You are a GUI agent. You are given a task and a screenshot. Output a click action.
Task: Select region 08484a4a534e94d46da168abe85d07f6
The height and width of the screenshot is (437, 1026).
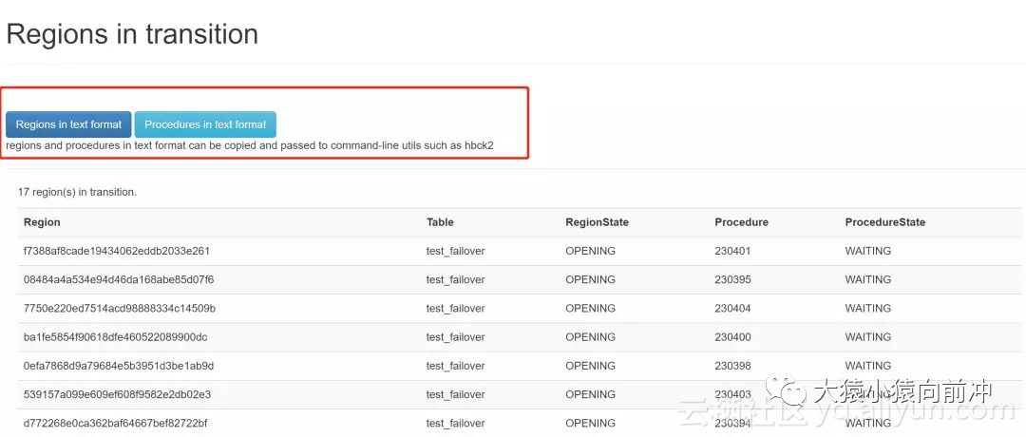(x=119, y=279)
